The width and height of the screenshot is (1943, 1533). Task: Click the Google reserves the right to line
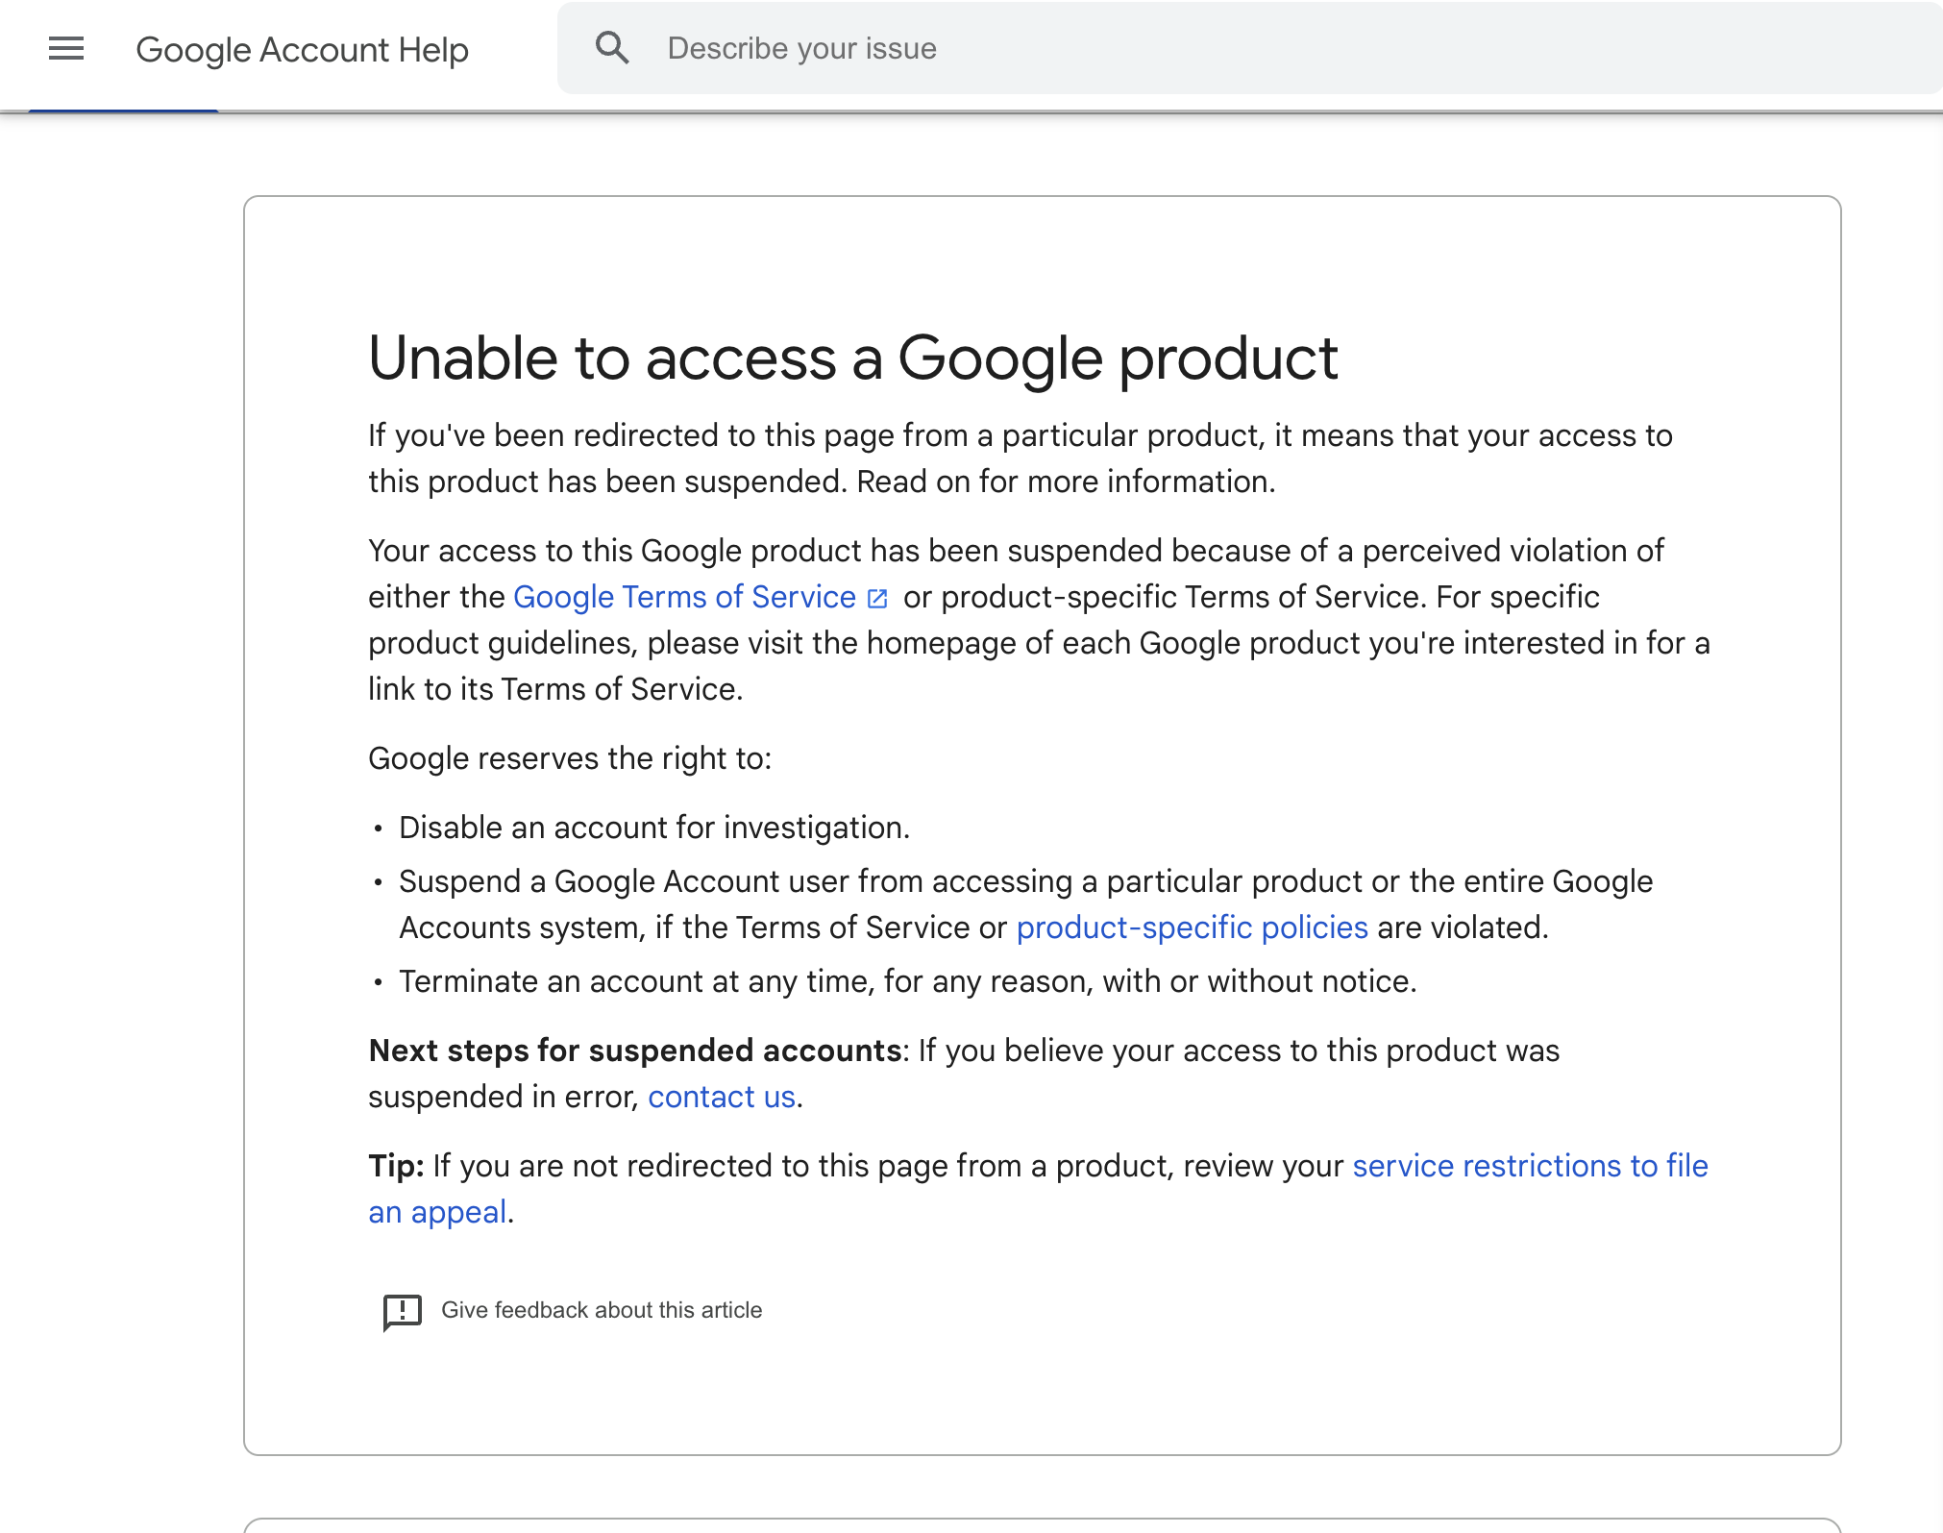(x=570, y=758)
